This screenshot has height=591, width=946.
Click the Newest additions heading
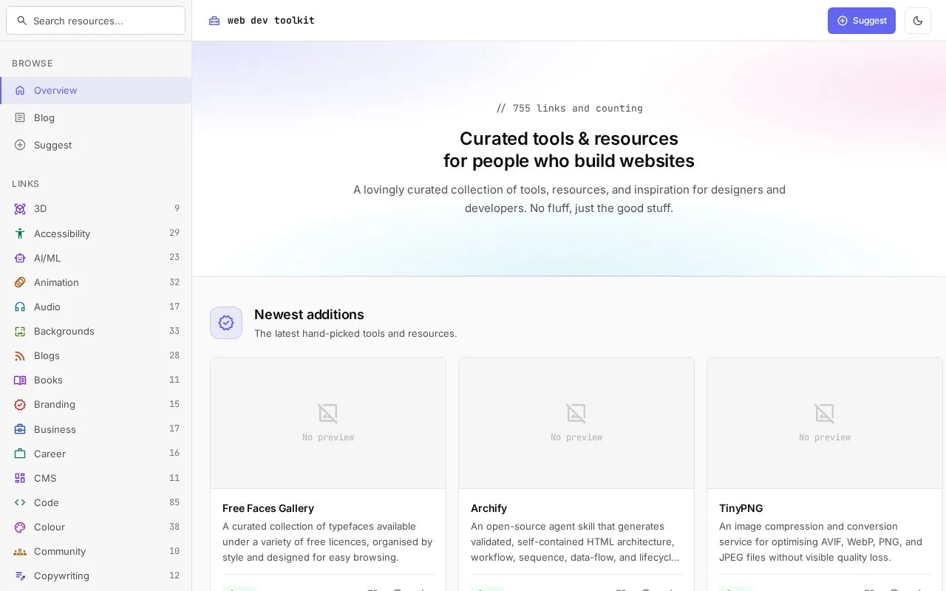click(309, 314)
